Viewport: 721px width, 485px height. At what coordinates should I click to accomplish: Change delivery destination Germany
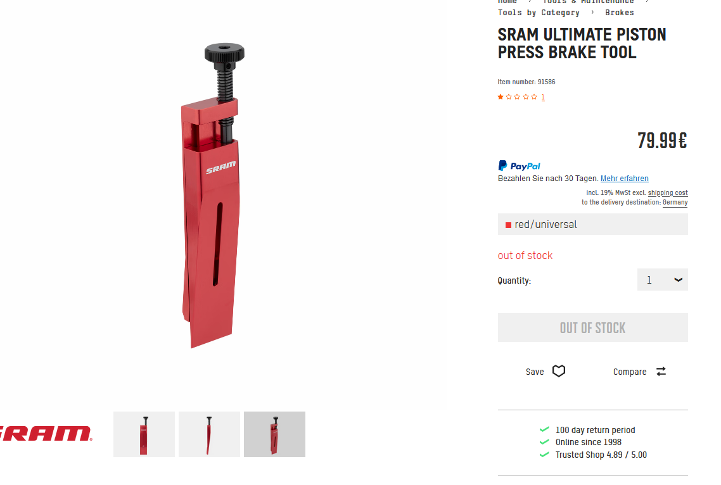tap(675, 202)
